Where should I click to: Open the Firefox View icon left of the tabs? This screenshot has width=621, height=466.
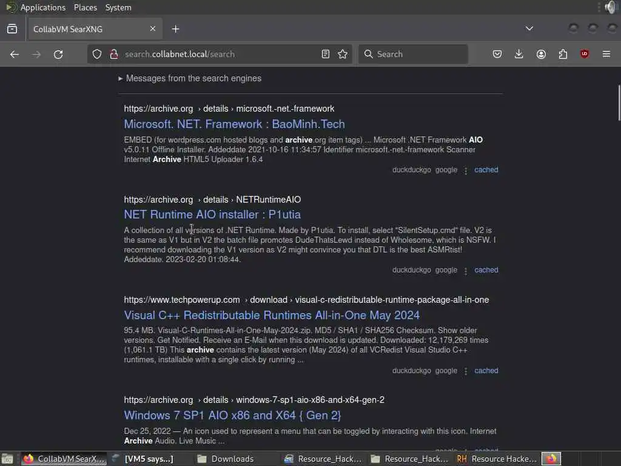[x=12, y=29]
